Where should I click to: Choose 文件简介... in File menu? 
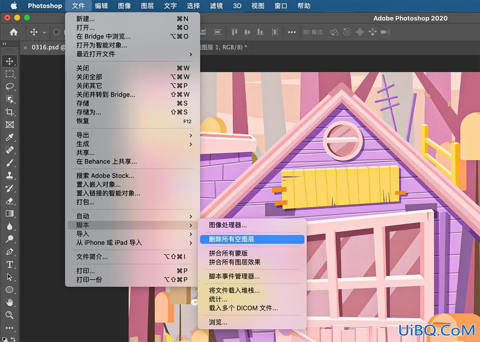(132, 257)
